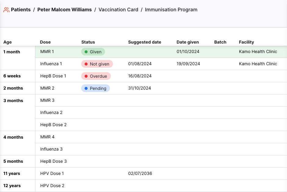This screenshot has height=192, width=287.
Task: Click Kamo Health Clinic in MMR 1 row
Action: (x=258, y=52)
